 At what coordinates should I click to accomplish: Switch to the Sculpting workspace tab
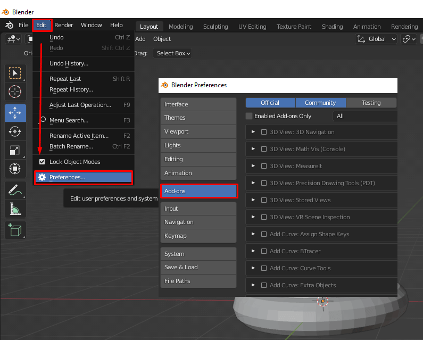215,27
